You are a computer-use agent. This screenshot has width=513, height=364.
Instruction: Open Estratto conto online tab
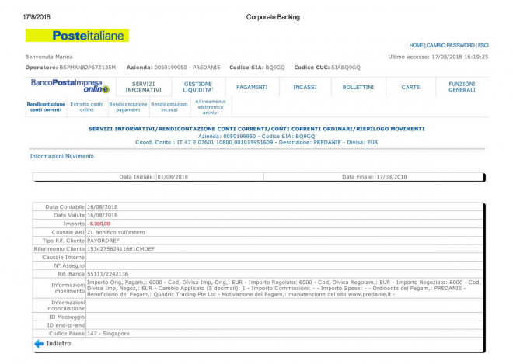(87, 107)
